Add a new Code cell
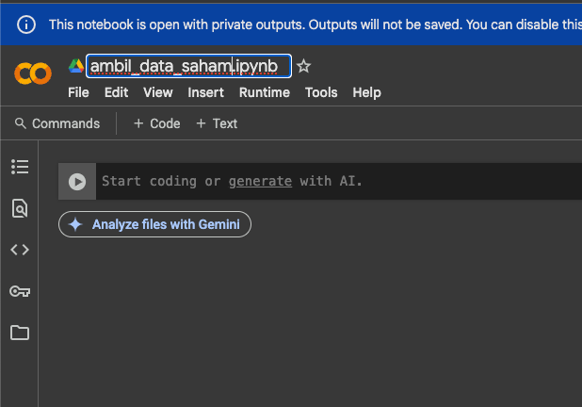Screen dimensions: 582x407 [156, 123]
